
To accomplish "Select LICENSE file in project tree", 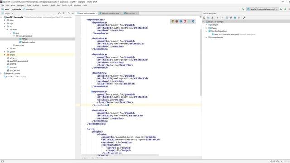I will click(11, 64).
